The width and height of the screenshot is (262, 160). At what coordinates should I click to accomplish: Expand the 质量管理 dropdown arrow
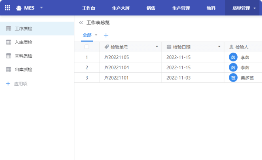(x=255, y=8)
